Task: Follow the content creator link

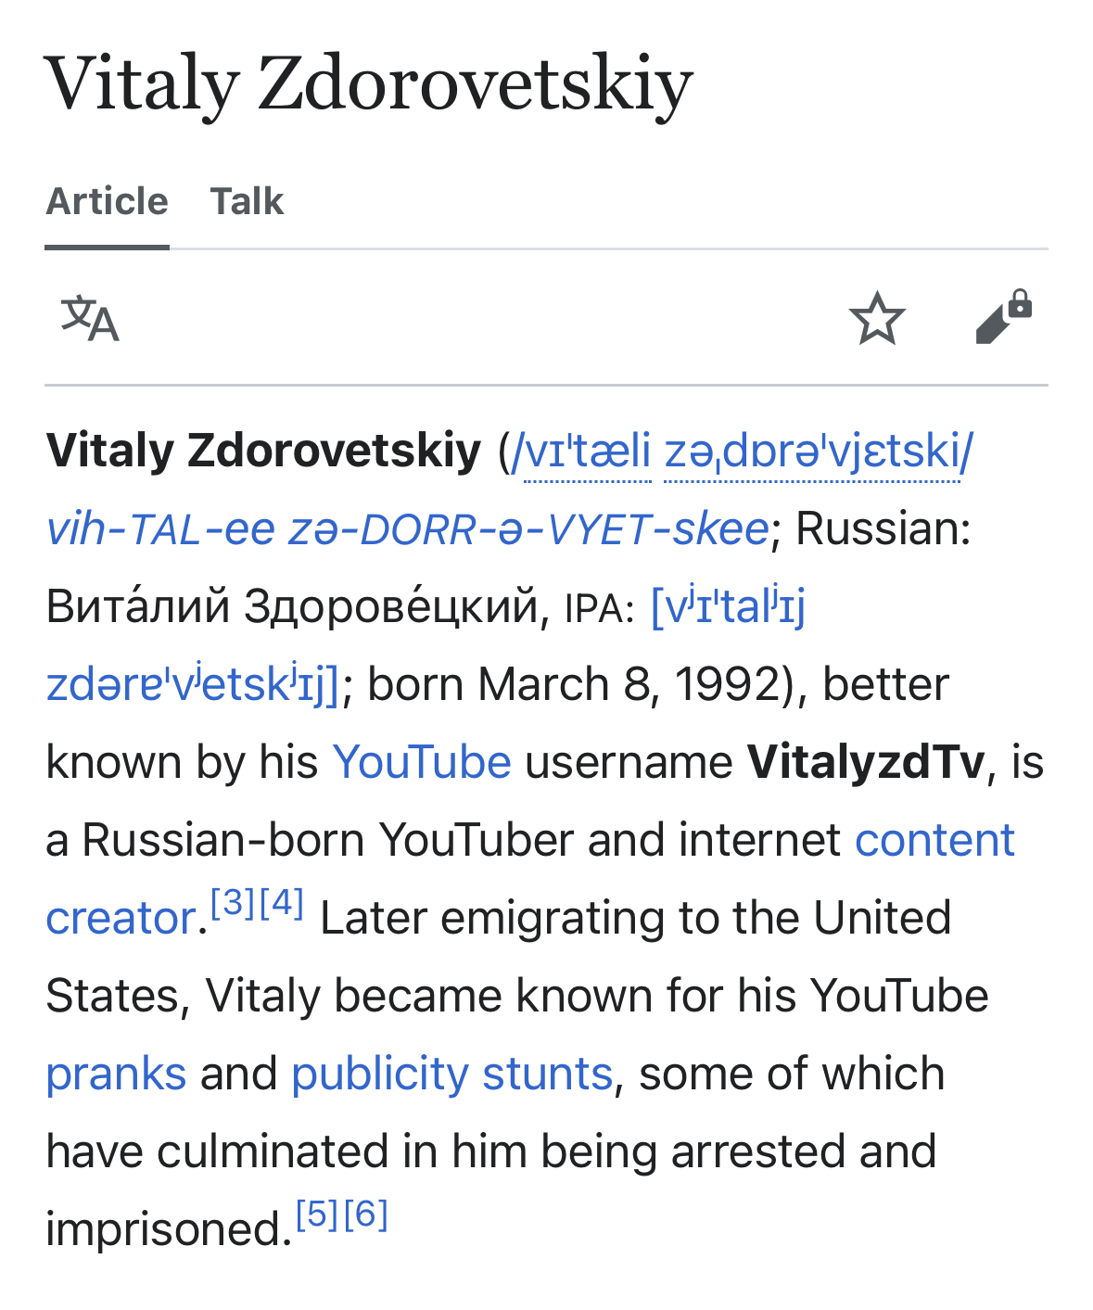Action: click(x=934, y=840)
